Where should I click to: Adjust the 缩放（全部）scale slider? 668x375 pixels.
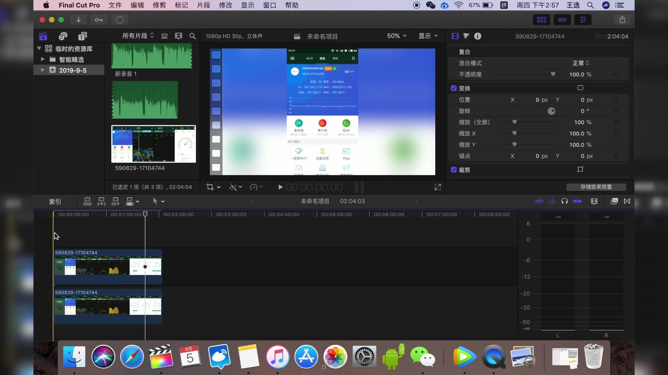[x=515, y=122]
